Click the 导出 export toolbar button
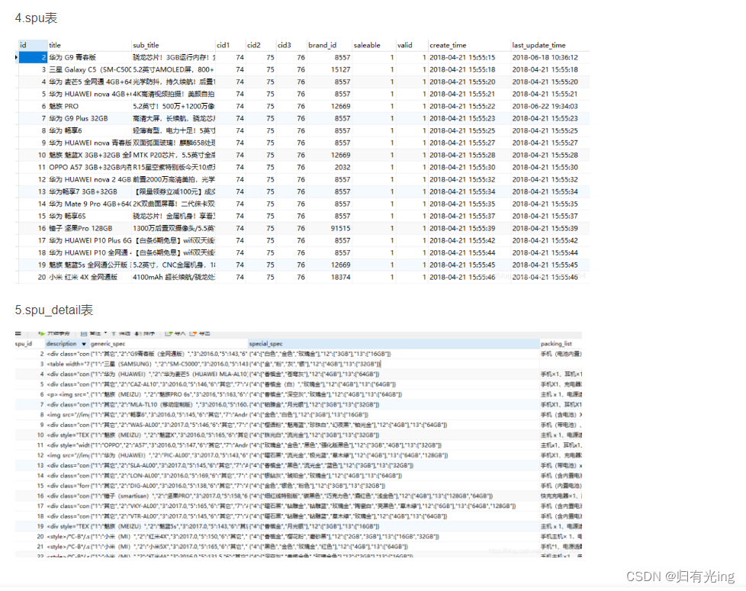Viewport: 746px width, 591px height. 200,333
